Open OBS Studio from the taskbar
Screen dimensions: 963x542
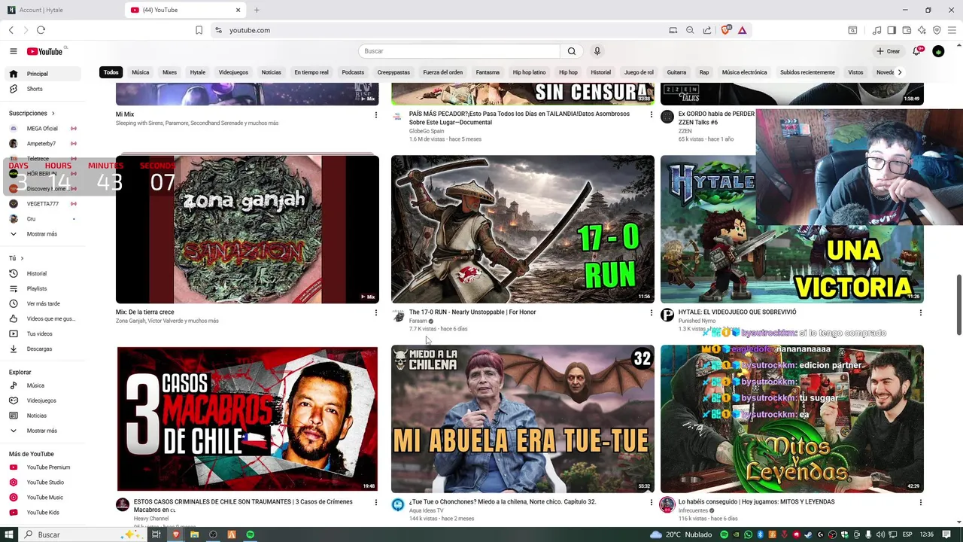[213, 534]
